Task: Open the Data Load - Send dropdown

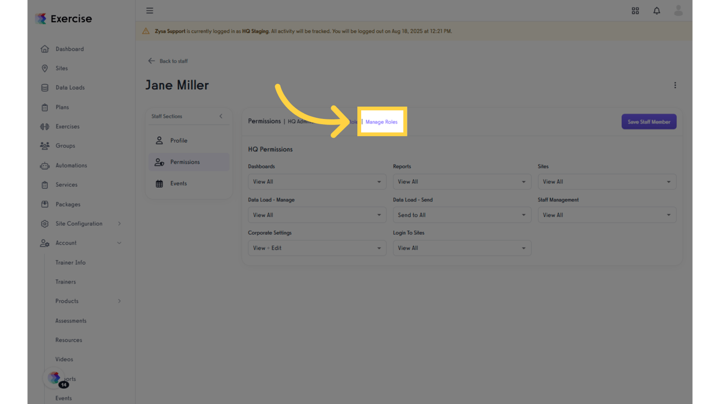Action: (x=462, y=215)
